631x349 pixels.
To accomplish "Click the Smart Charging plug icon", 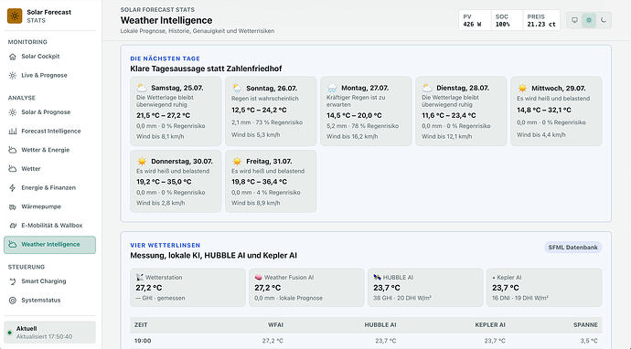I will point(13,281).
